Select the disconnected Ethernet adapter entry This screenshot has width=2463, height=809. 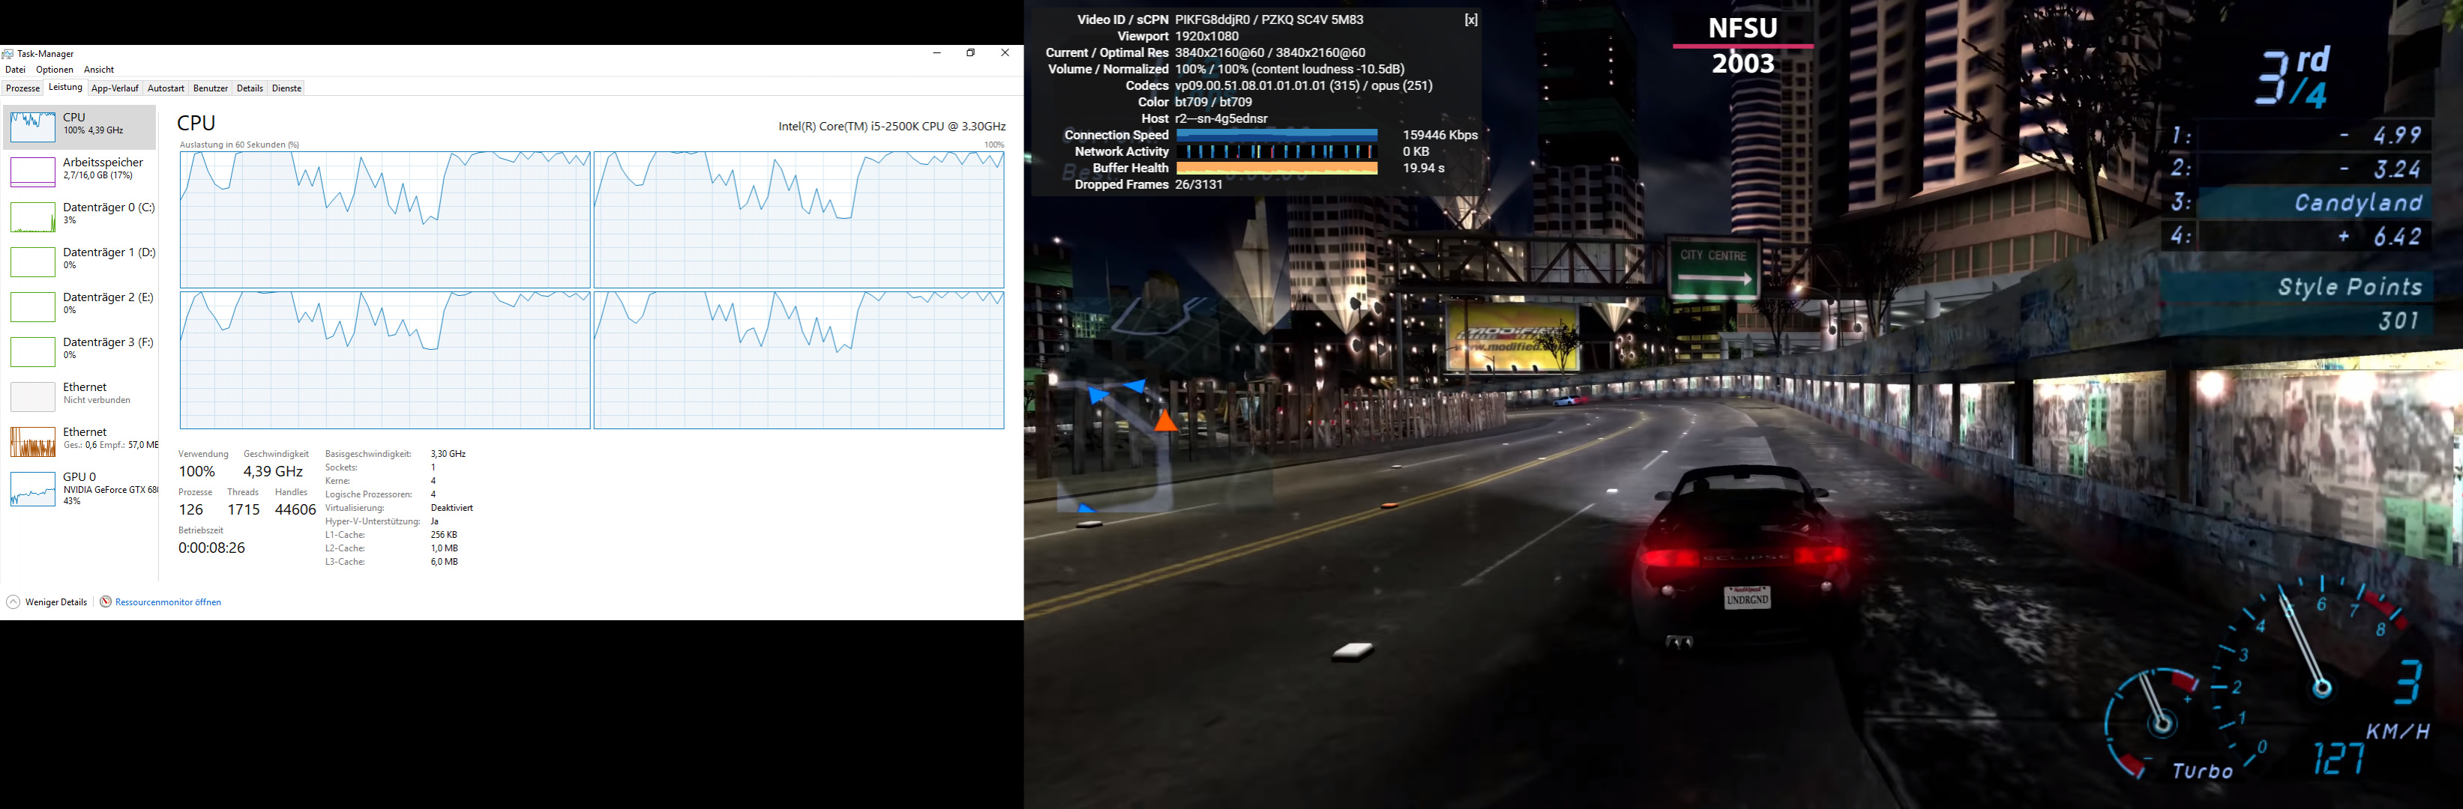[x=80, y=396]
